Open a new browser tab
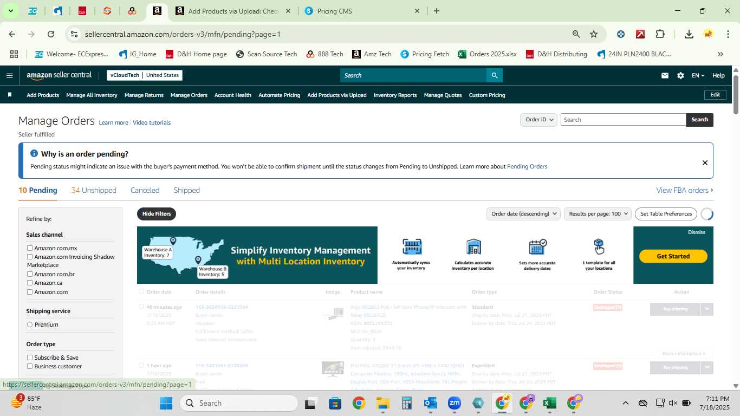Viewport: 740px width, 416px height. [437, 11]
